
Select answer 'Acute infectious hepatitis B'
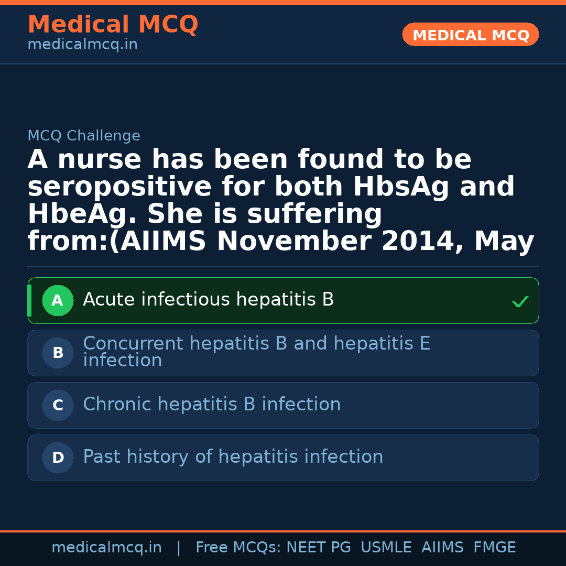pyautogui.click(x=208, y=300)
